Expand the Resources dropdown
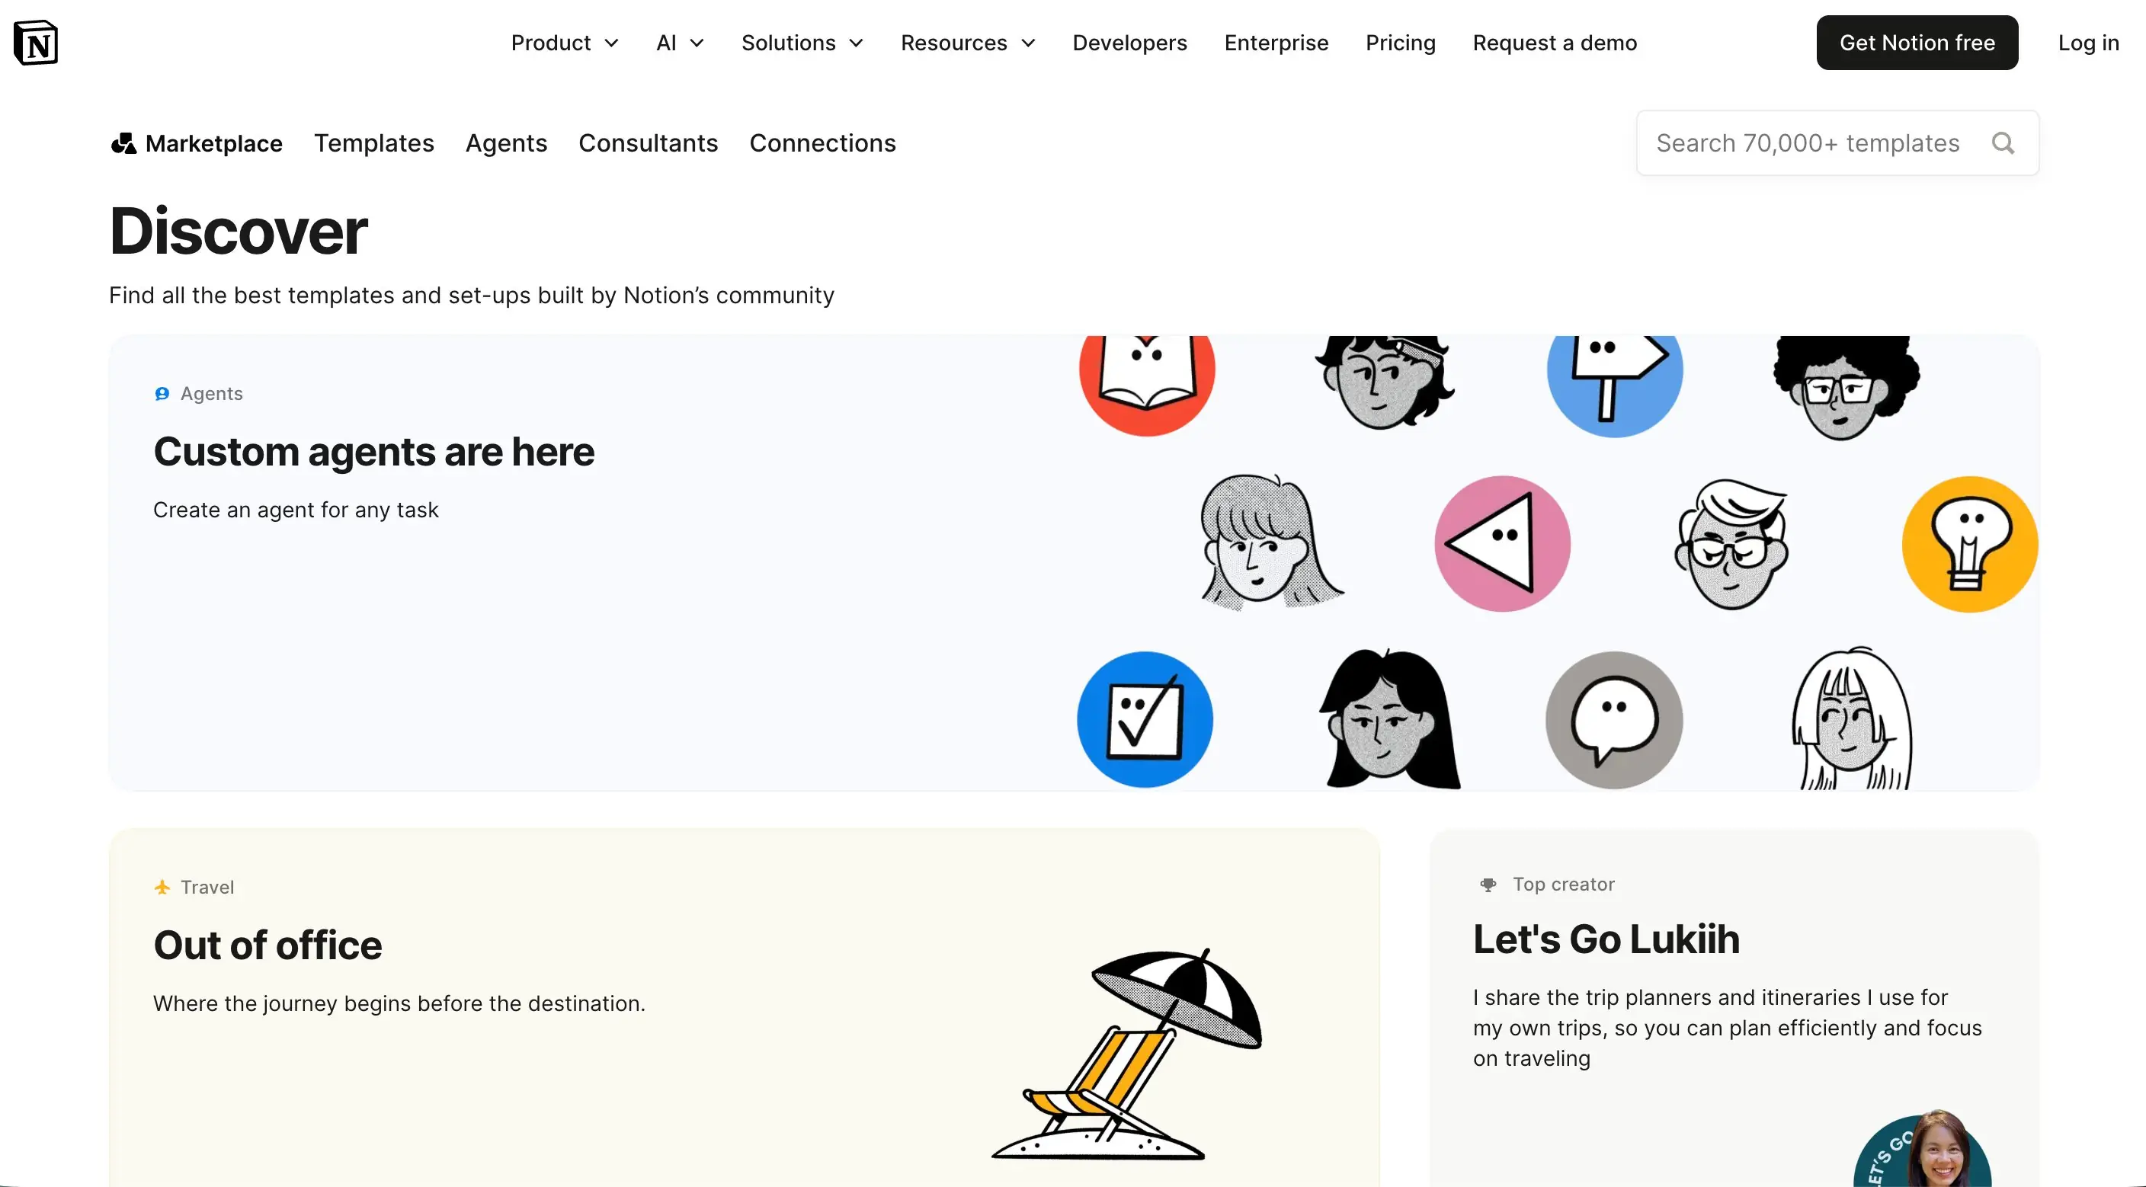2146x1187 pixels. pos(968,43)
